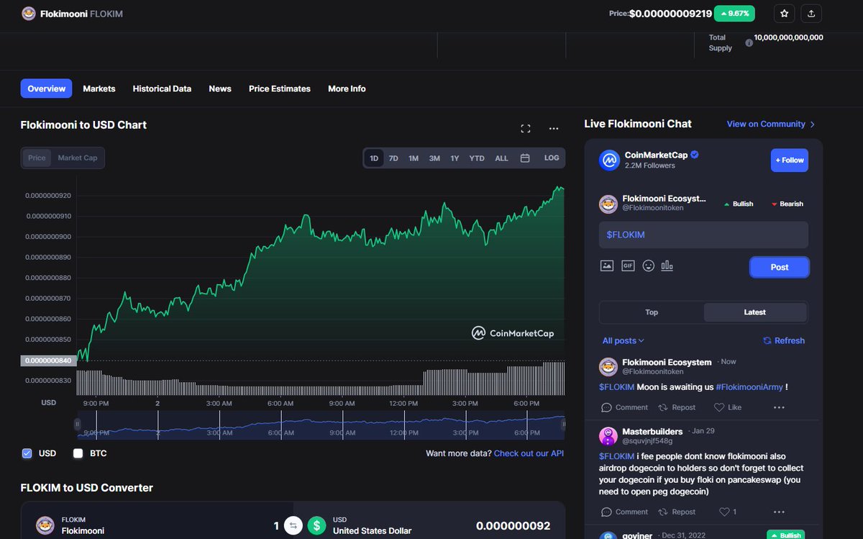863x539 pixels.
Task: Toggle the USD checkbox
Action: click(x=27, y=453)
